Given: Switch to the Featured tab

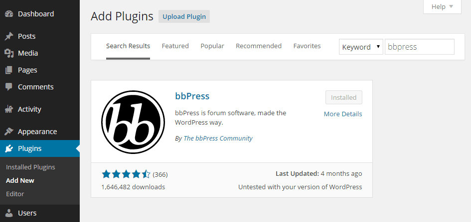Looking at the screenshot, I should pos(175,46).
